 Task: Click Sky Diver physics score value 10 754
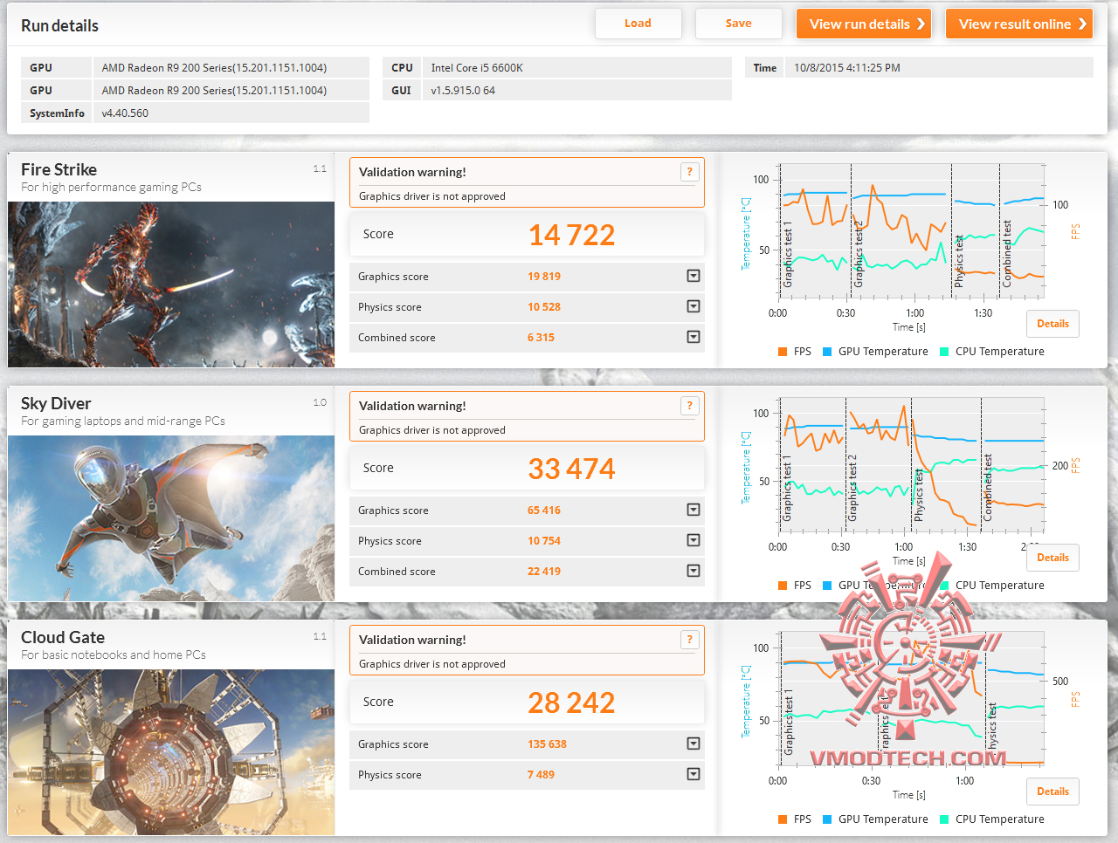coord(544,540)
